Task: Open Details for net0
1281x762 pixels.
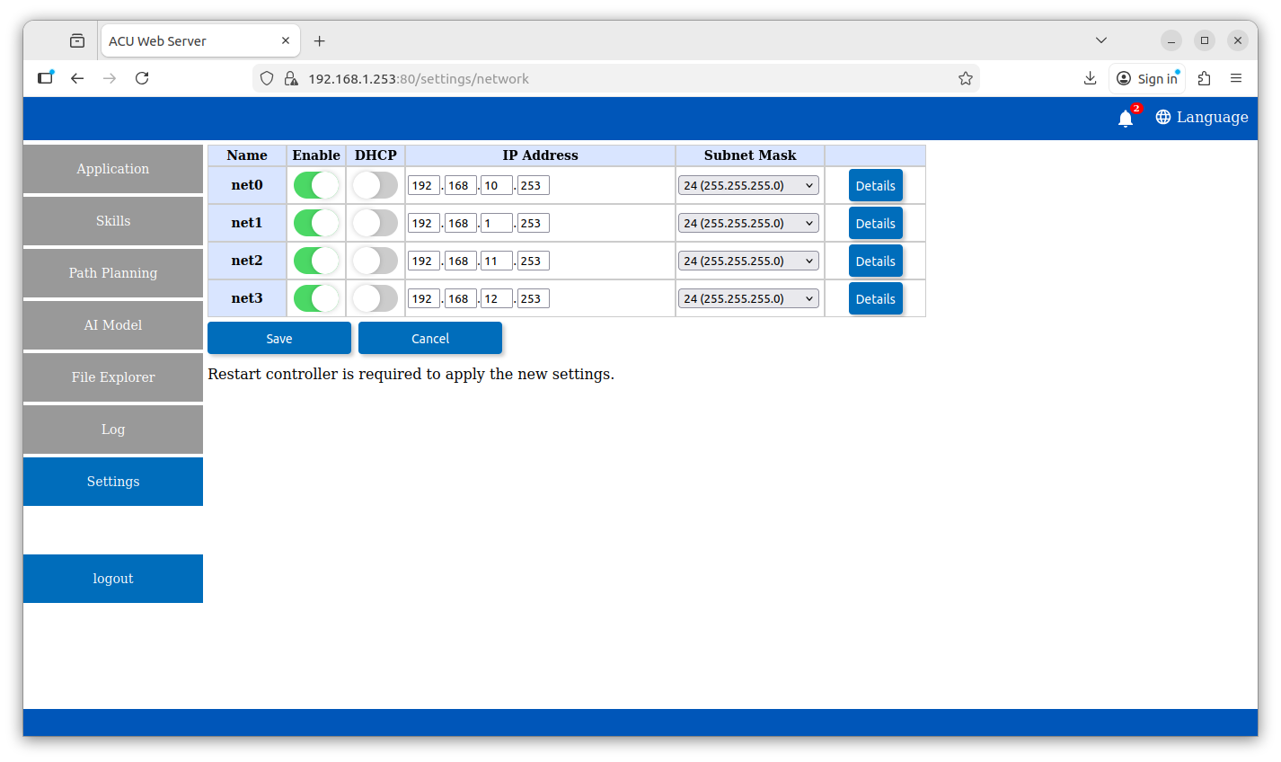Action: (876, 185)
